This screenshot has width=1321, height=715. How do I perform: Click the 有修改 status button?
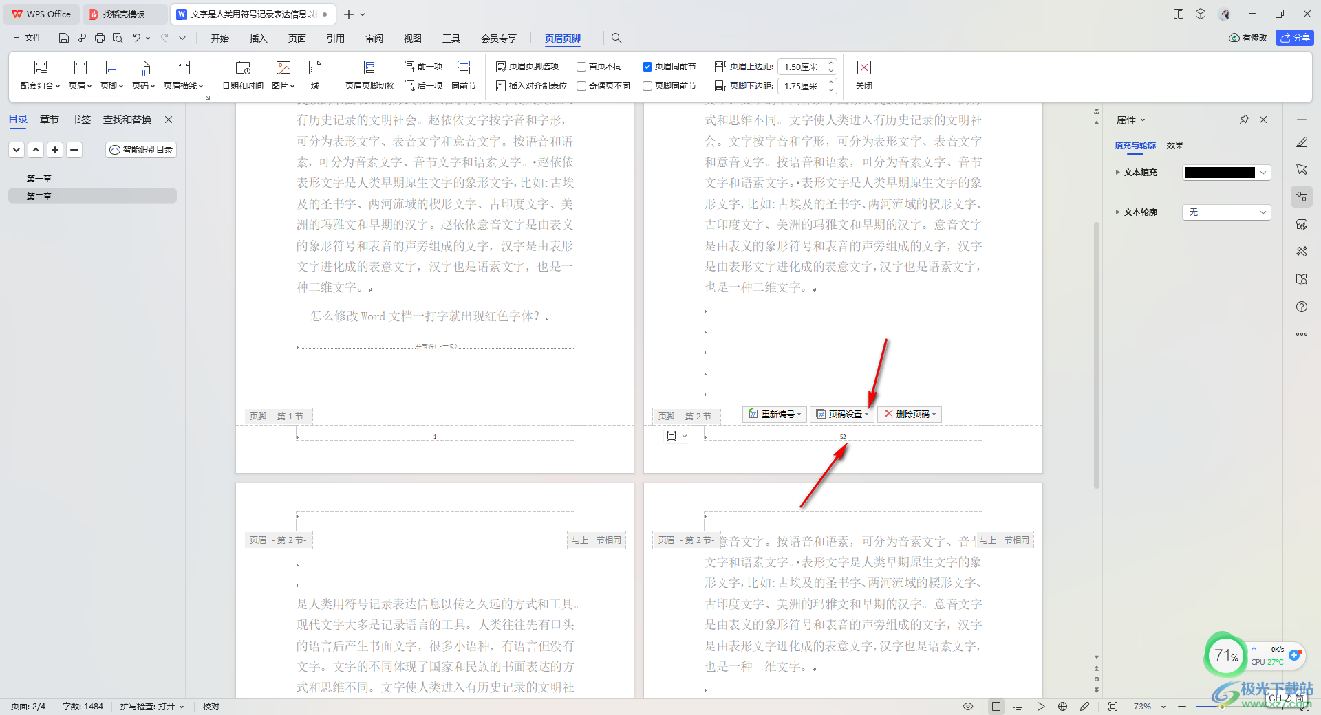coord(1248,38)
